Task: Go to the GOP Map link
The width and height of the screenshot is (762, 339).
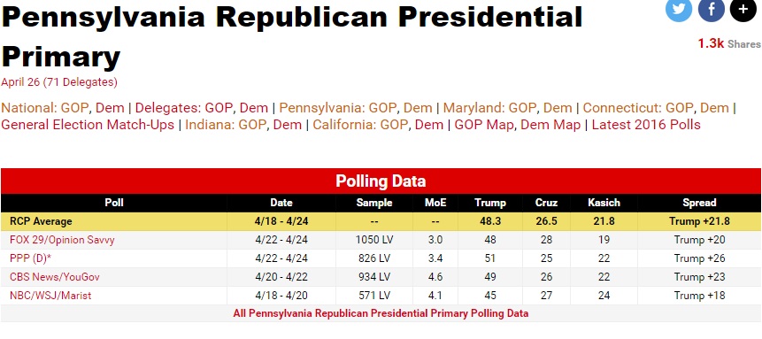Action: [483, 125]
